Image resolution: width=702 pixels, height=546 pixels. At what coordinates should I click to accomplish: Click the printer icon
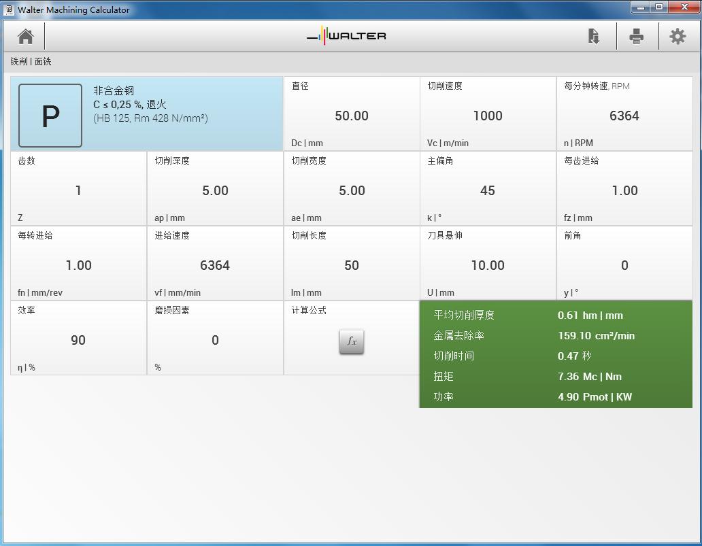(x=636, y=36)
